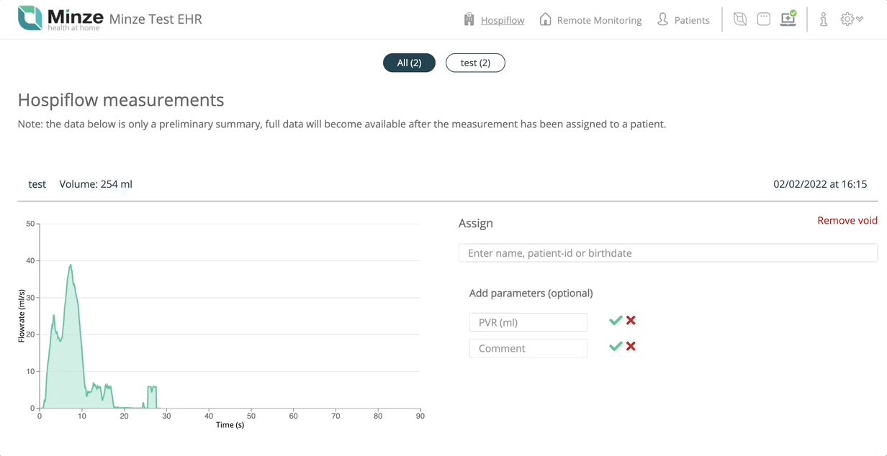Click the Remove void link

tap(847, 221)
